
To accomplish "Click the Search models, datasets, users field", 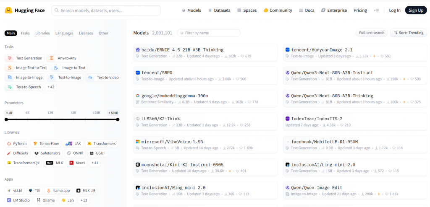I will [x=106, y=10].
